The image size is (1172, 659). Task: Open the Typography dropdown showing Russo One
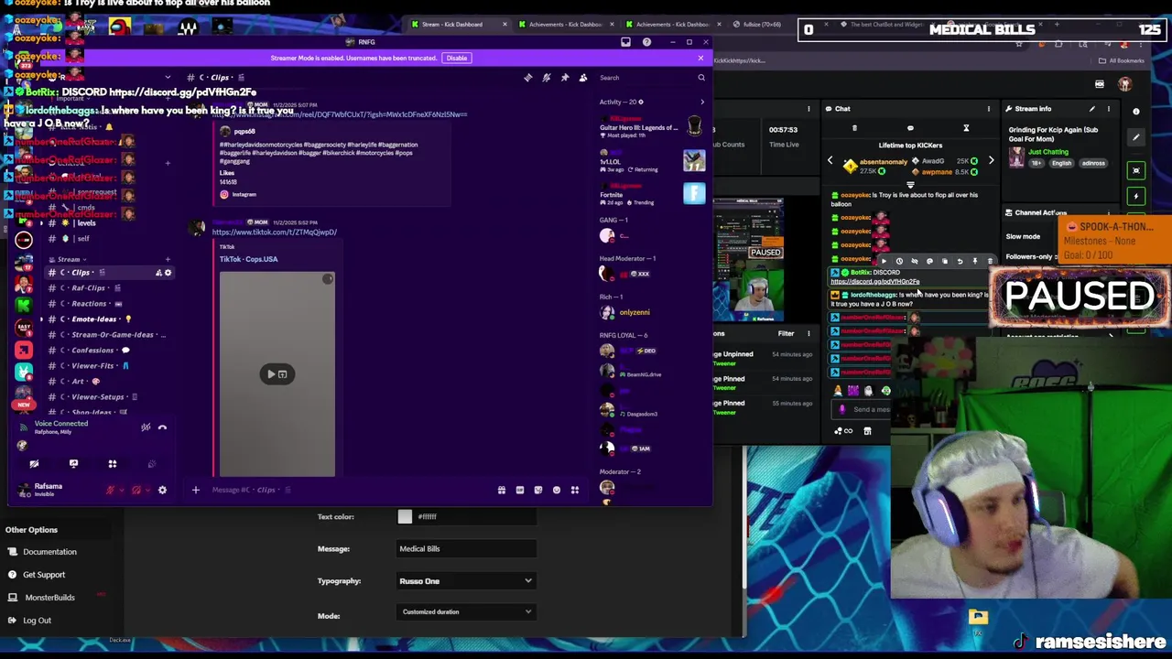coord(466,581)
